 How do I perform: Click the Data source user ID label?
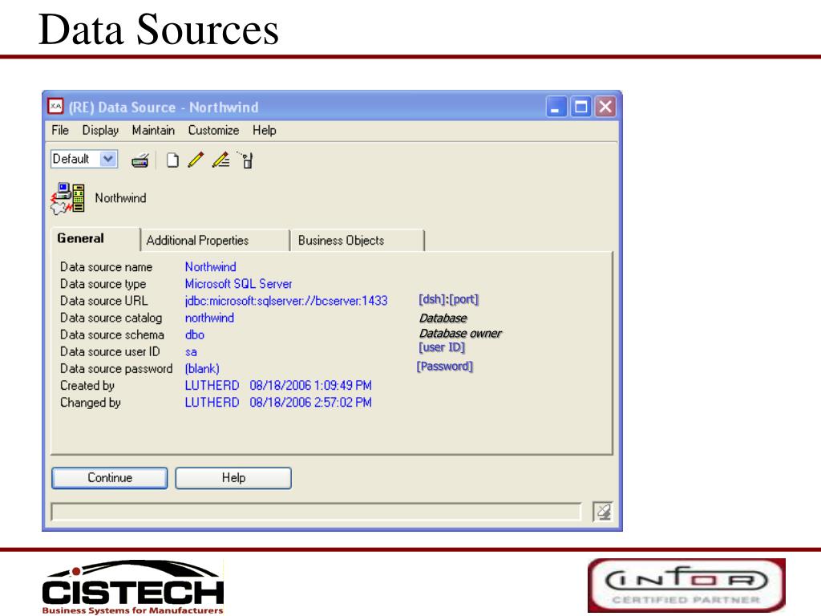click(x=110, y=351)
